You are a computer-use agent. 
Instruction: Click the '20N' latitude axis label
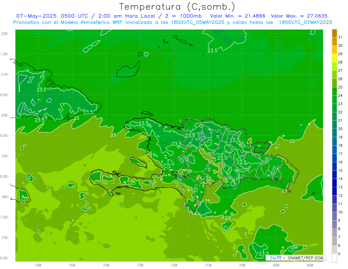point(5,115)
